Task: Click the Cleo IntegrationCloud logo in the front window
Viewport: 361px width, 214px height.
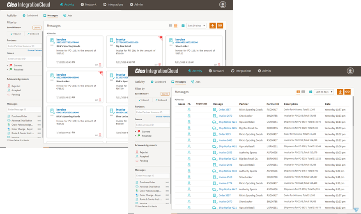Action: pos(156,71)
